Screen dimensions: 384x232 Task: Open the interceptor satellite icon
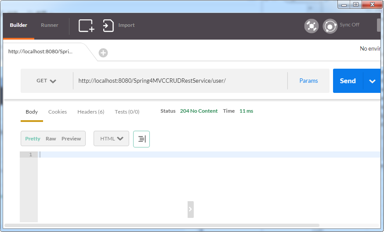(311, 26)
